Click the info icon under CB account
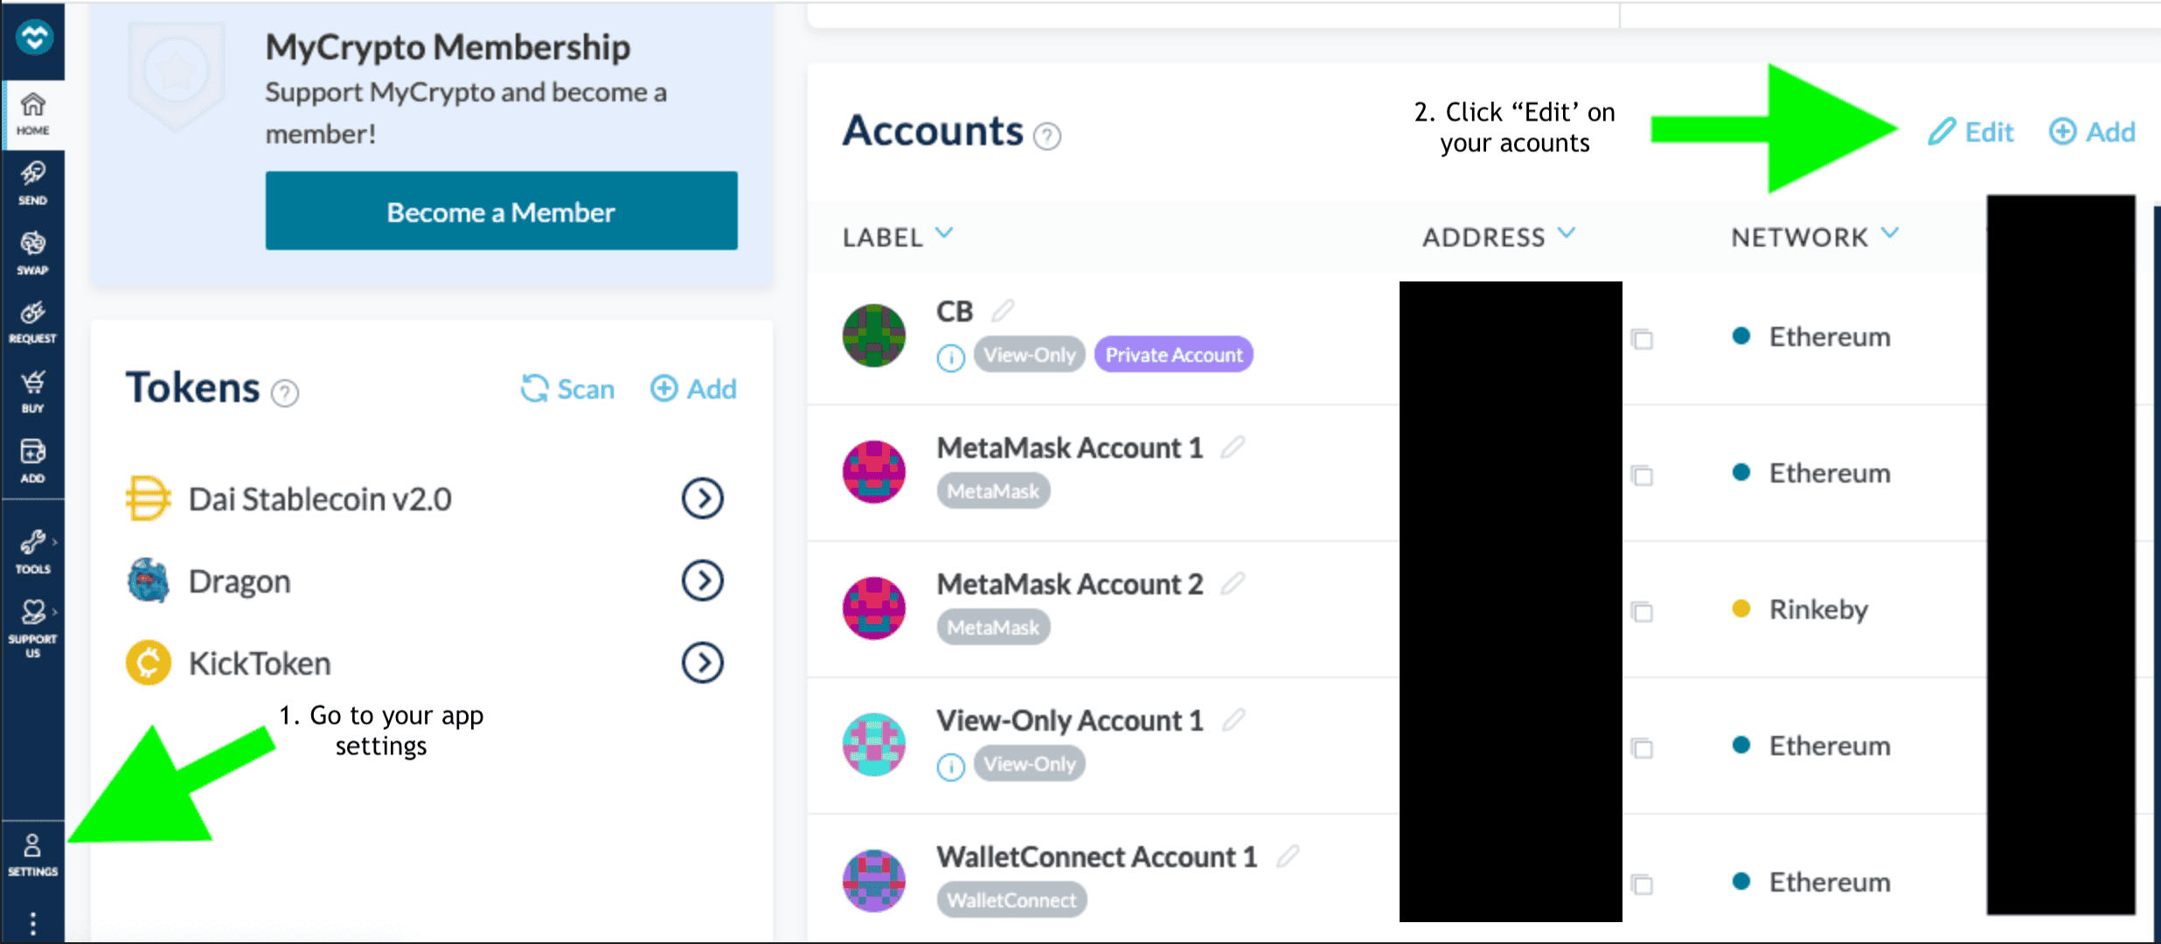The width and height of the screenshot is (2161, 944). point(951,357)
